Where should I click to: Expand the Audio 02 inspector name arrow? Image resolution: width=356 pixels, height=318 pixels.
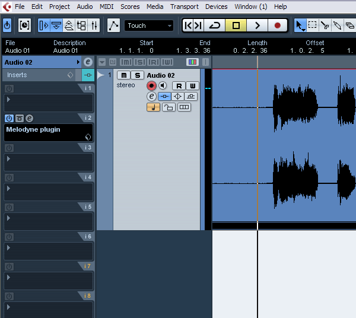coord(78,62)
